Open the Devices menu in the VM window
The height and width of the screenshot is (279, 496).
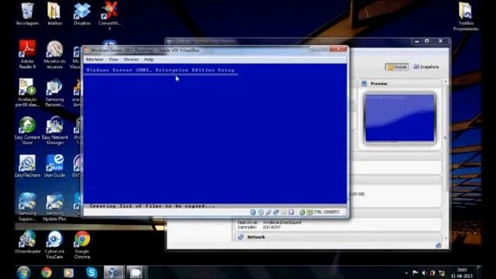click(131, 60)
